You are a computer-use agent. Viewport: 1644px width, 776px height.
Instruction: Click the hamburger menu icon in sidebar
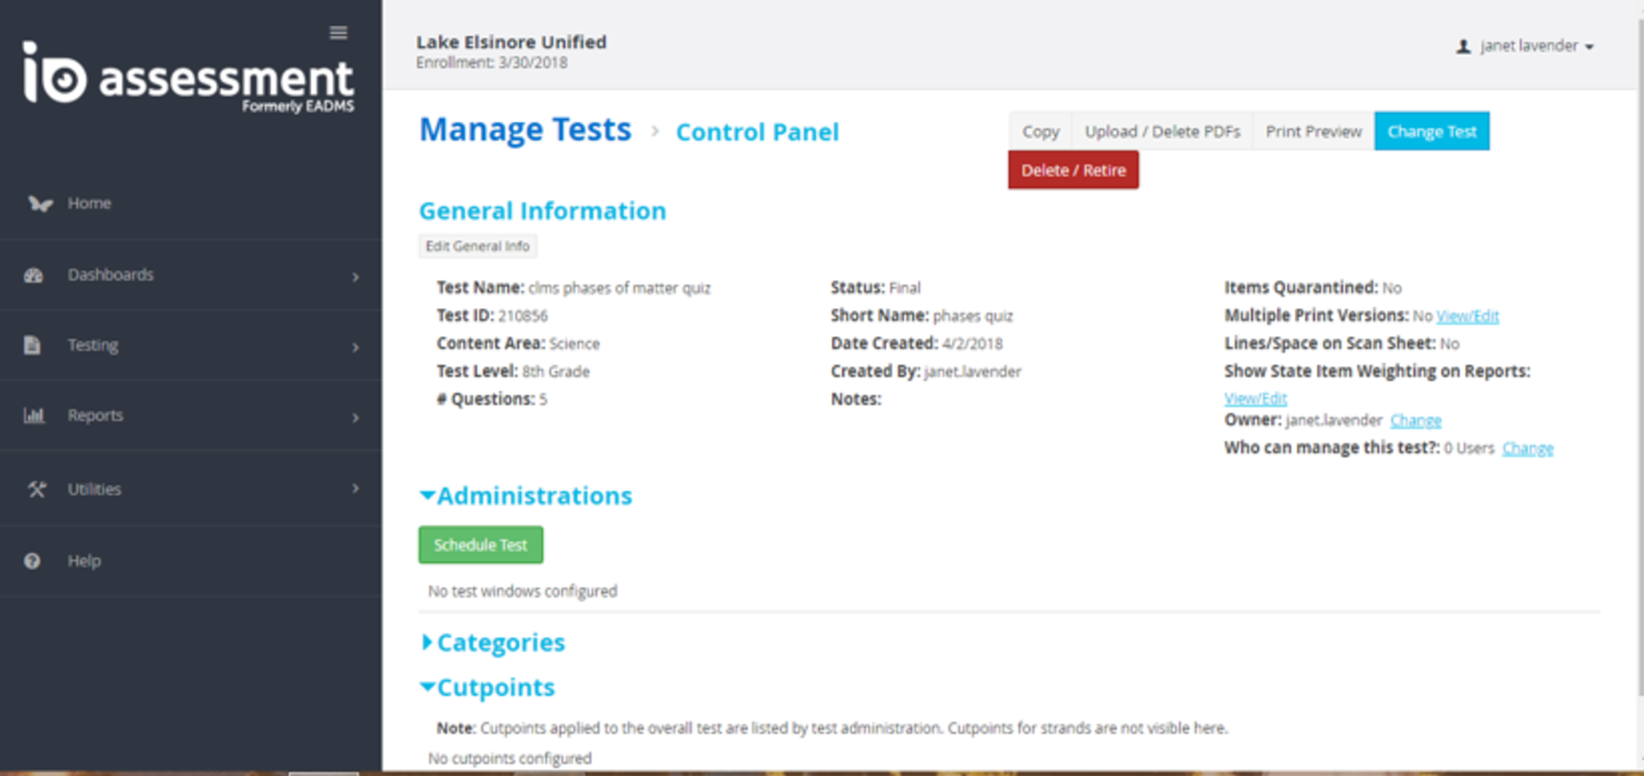338,33
